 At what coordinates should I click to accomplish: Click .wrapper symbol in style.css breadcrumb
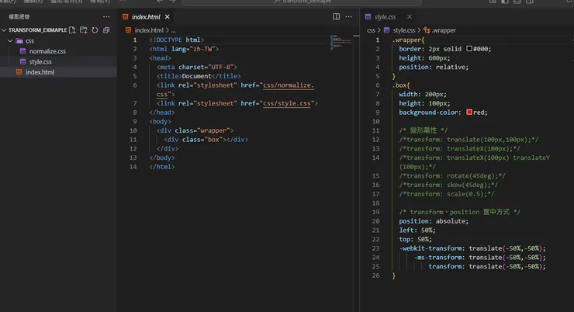[443, 30]
